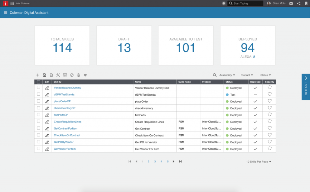Tick the checkbox for VendorBalanceDummy
Image resolution: width=310 pixels, height=192 pixels.
(x=38, y=88)
